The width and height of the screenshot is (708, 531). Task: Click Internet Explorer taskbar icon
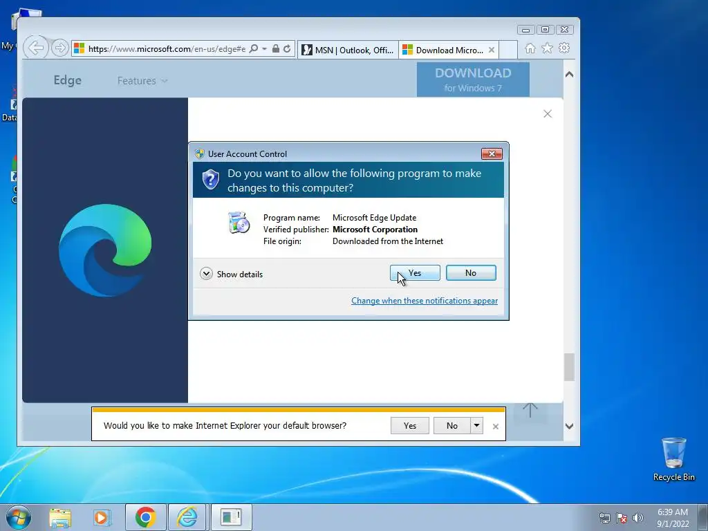(187, 517)
